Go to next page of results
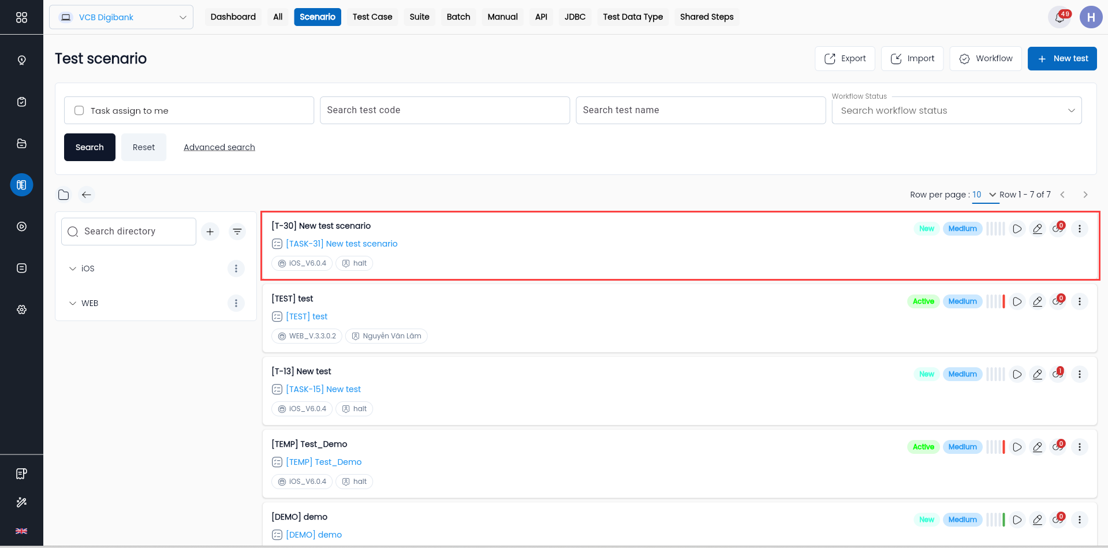The height and width of the screenshot is (548, 1108). [1085, 195]
